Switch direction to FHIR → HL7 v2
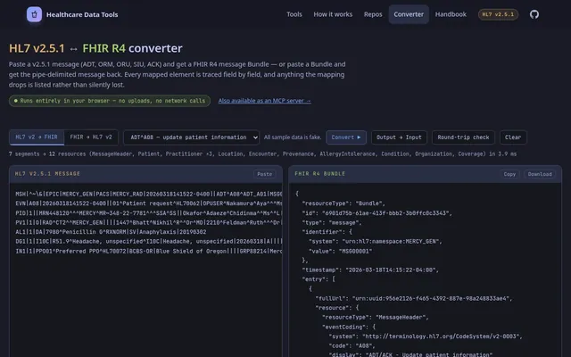 91,137
